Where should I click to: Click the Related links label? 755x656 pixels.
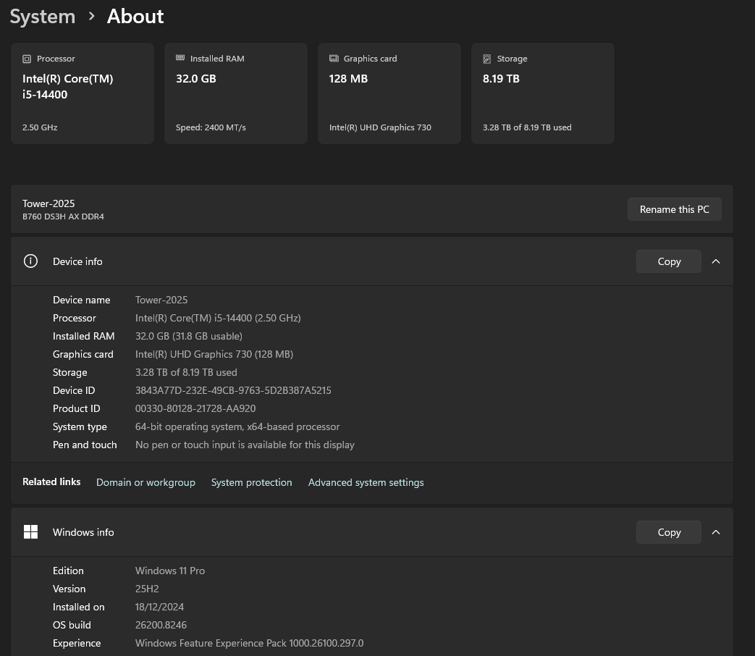coord(51,482)
